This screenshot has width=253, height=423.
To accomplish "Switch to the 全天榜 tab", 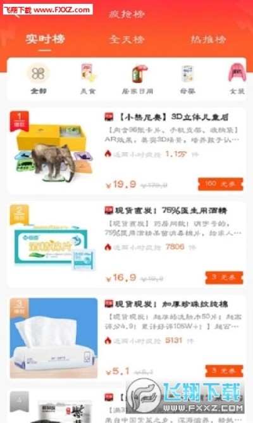I will point(126,39).
